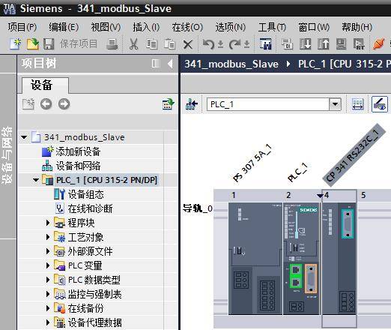Show module labels via toolbar icon
Image resolution: width=391 pixels, height=330 pixels.
357,104
